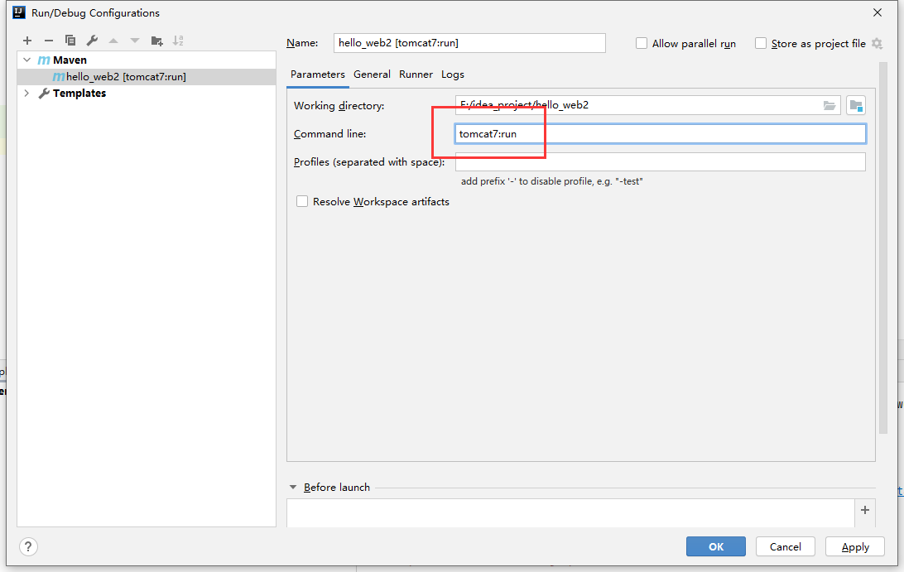Click the 'Command line:' label
This screenshot has height=572, width=904.
[329, 134]
